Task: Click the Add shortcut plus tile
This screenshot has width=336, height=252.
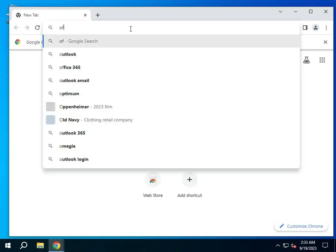Action: [190, 185]
